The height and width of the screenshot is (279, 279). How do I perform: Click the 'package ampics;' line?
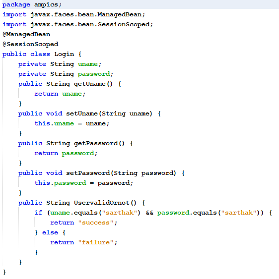click(x=32, y=4)
